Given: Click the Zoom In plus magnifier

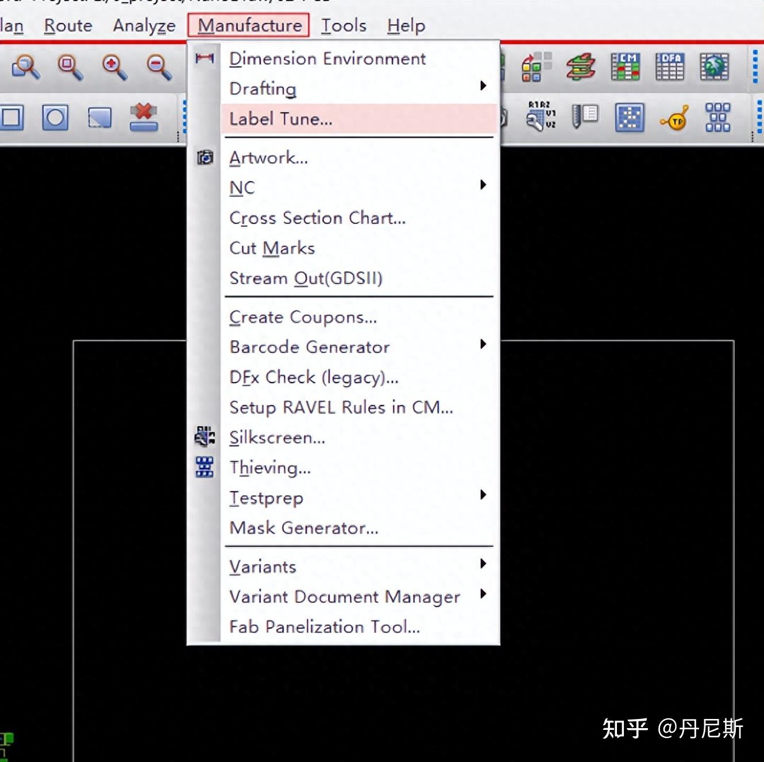Looking at the screenshot, I should pyautogui.click(x=114, y=67).
